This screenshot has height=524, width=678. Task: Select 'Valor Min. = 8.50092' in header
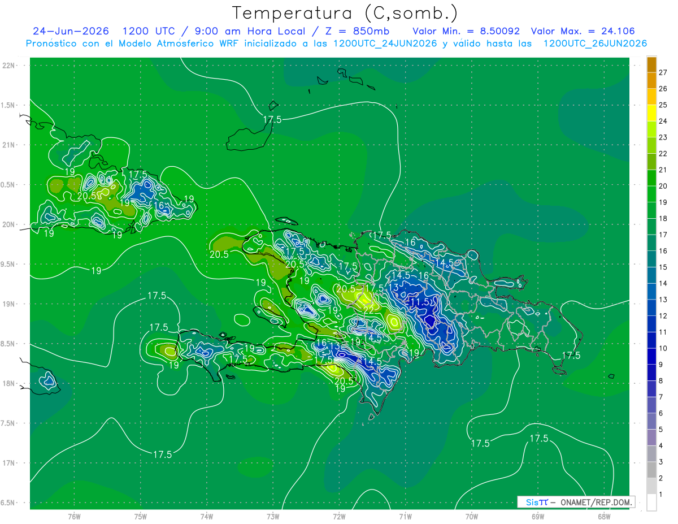[466, 31]
